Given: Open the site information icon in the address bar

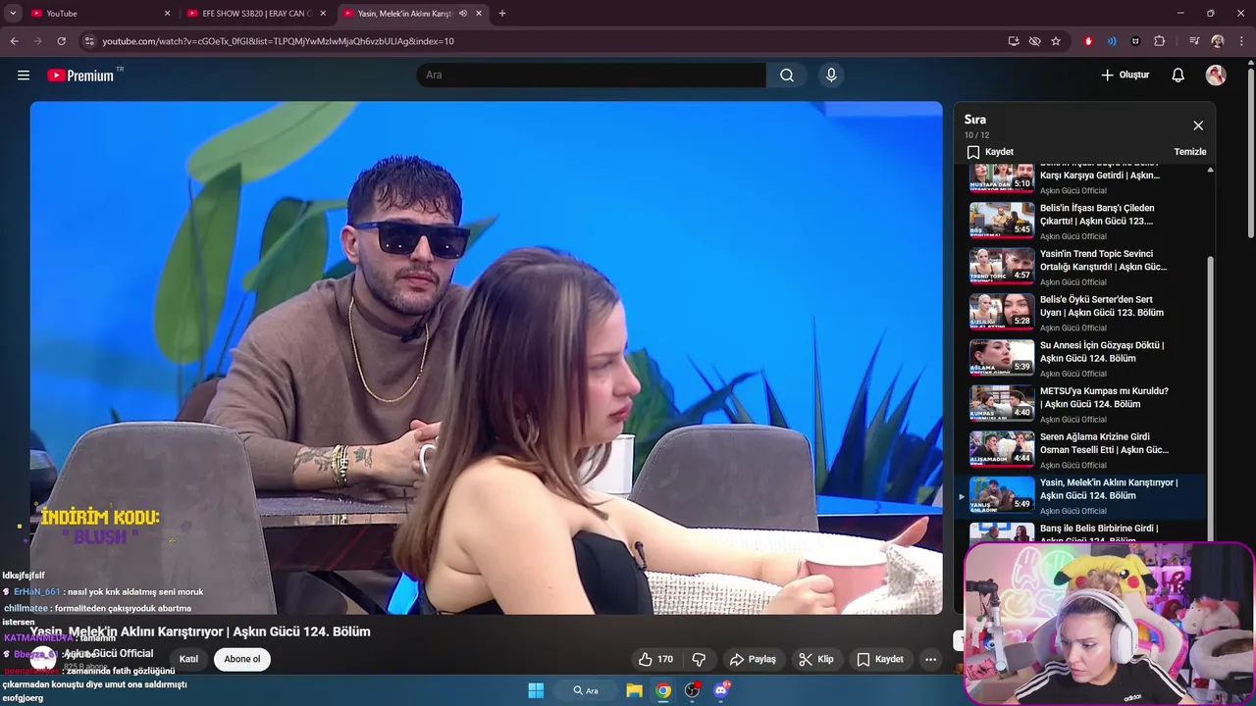Looking at the screenshot, I should tap(88, 41).
